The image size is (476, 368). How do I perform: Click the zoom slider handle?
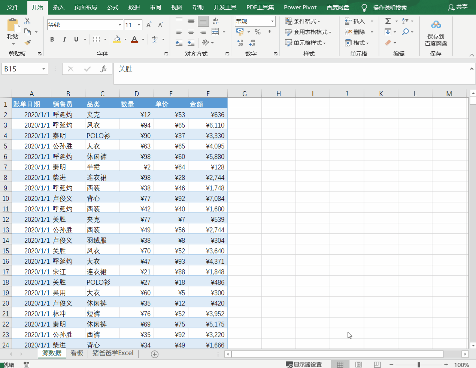tap(419, 365)
